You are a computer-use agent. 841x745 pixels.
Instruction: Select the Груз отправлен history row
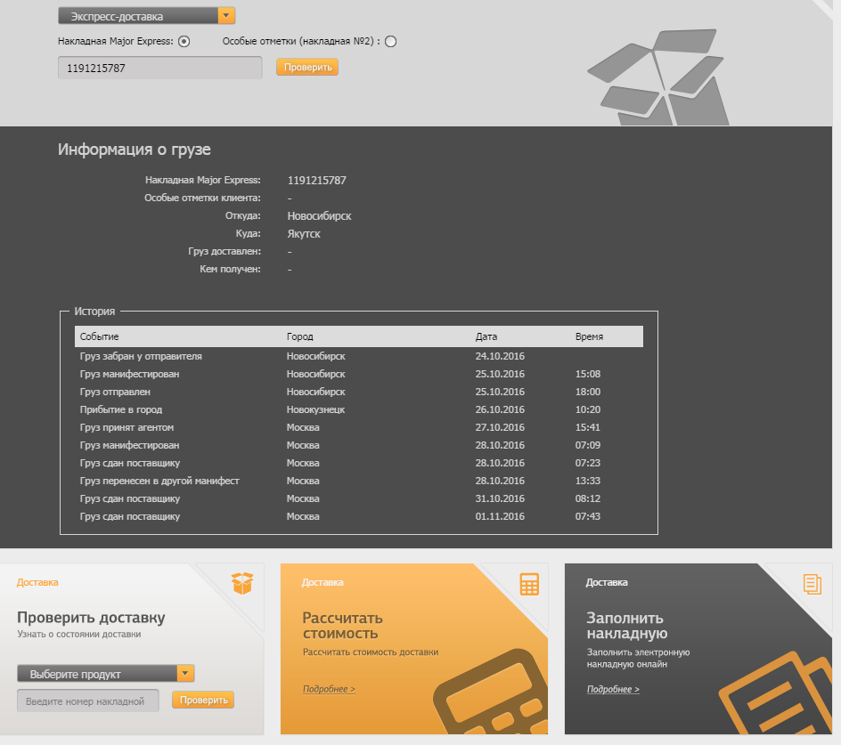tap(359, 392)
